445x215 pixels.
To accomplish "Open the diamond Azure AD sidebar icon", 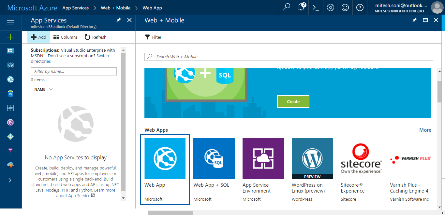I will pyautogui.click(x=10, y=137).
